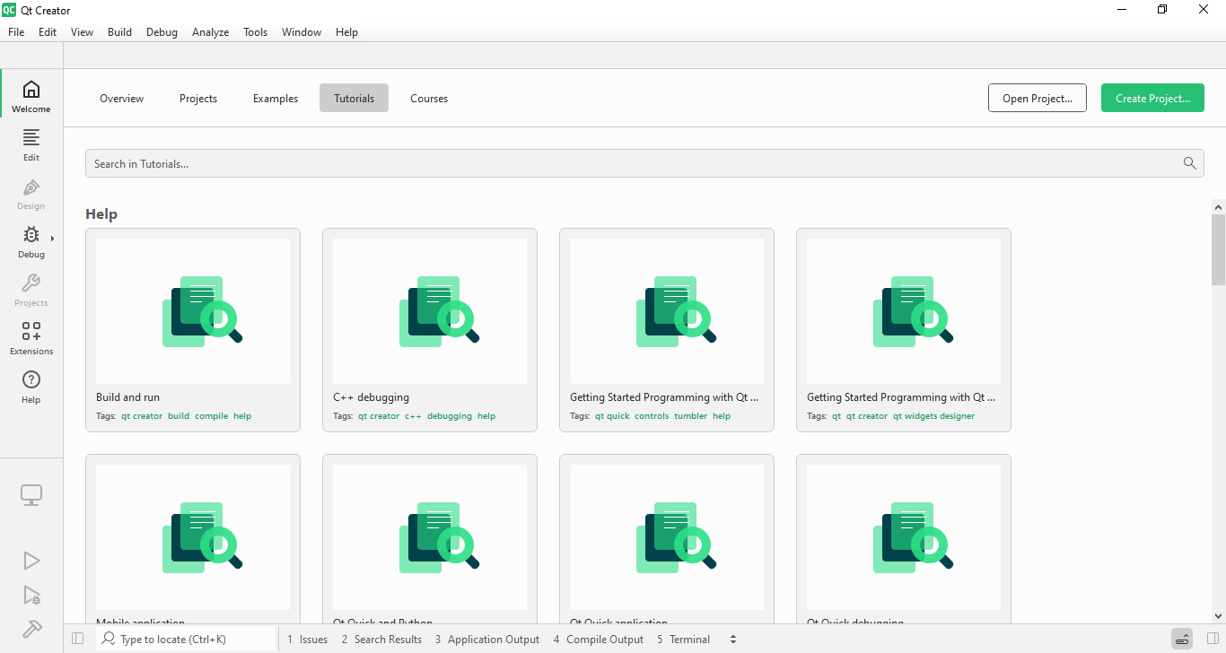
Task: Click the tutorials vertical scrollbar
Action: click(1218, 249)
